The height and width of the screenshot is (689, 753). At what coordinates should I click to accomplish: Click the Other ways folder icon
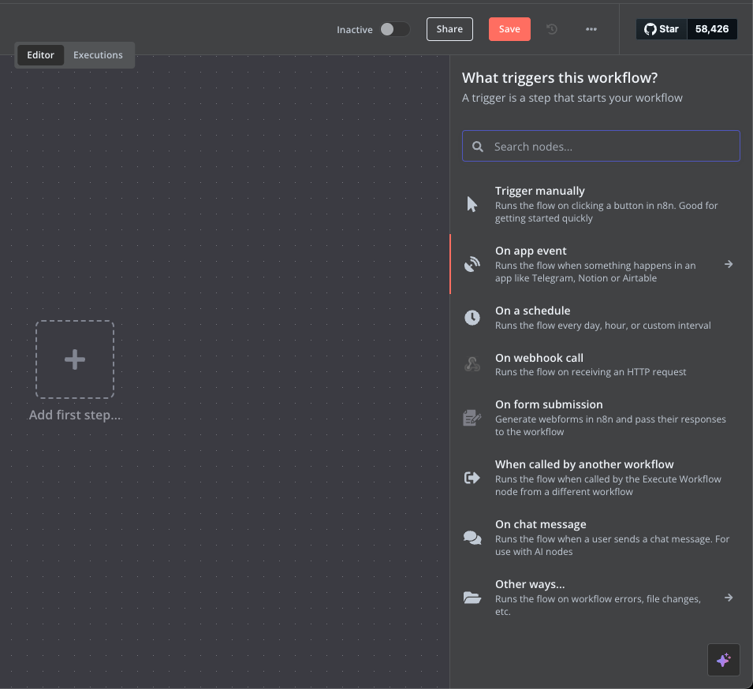click(x=472, y=598)
